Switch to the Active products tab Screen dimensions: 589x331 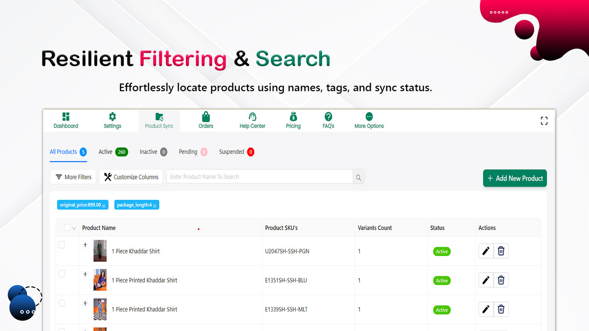click(x=112, y=152)
